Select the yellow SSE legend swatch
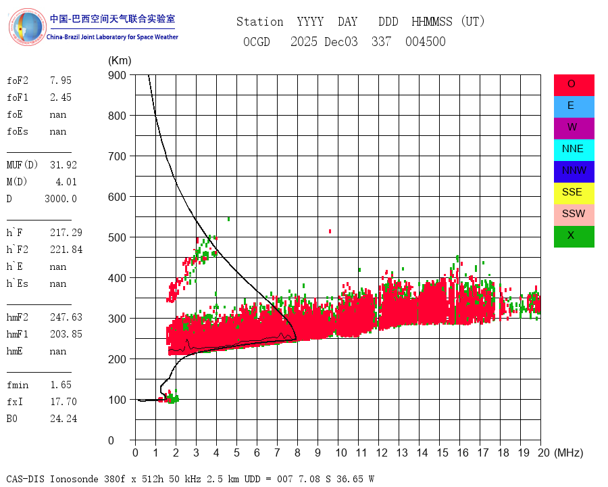608x487 pixels. 574,193
